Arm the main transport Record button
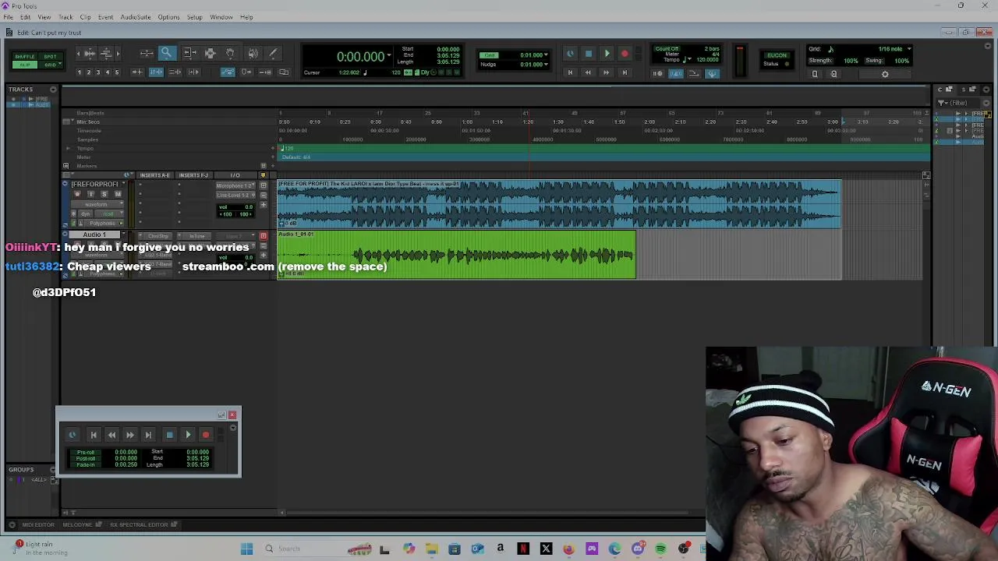The width and height of the screenshot is (998, 561). 625,54
